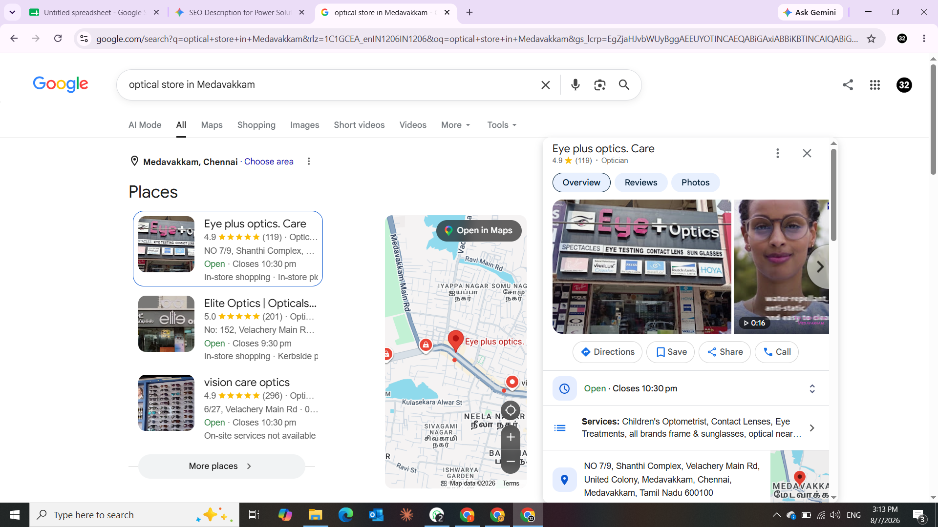Switch to the Maps search tab

(212, 125)
